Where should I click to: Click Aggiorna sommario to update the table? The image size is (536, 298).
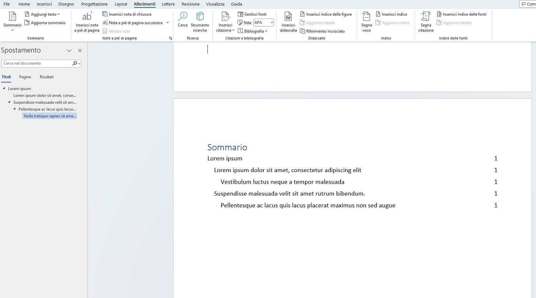(x=45, y=22)
